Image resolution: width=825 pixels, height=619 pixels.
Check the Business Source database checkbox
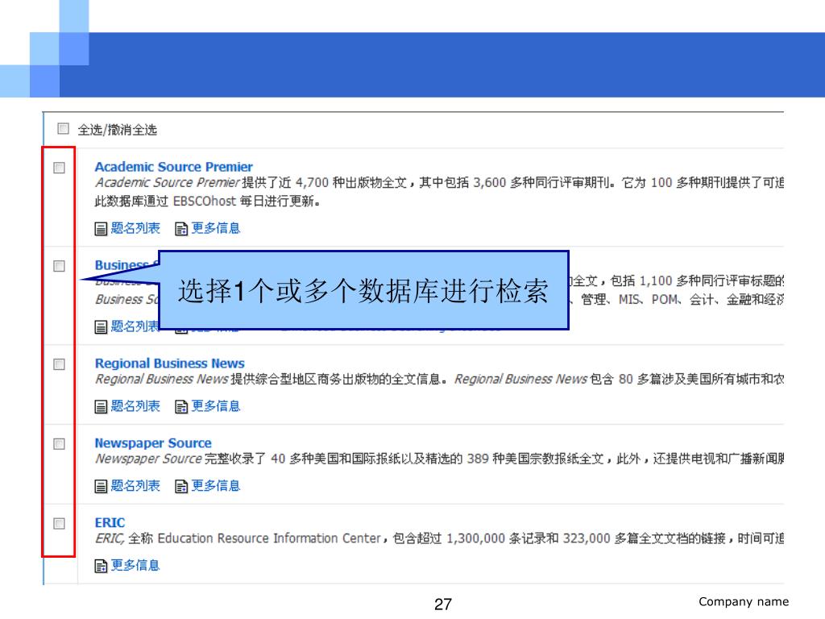[x=60, y=266]
